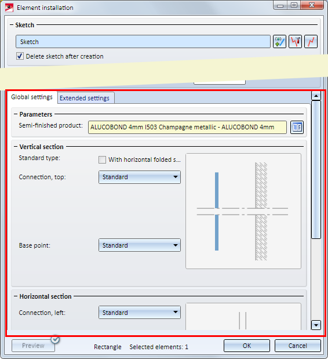Uncheck Delete sketch after creation

20,56
